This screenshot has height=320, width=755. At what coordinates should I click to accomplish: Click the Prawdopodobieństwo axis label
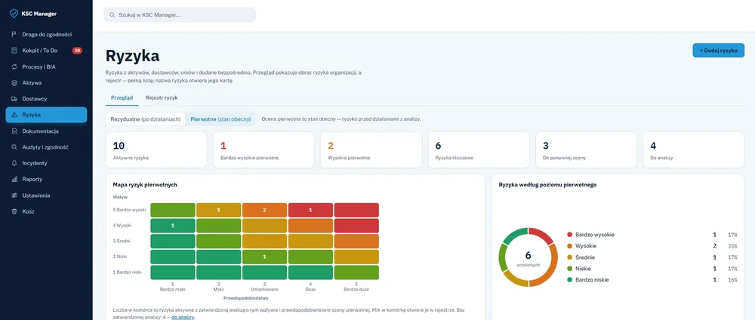pos(246,298)
